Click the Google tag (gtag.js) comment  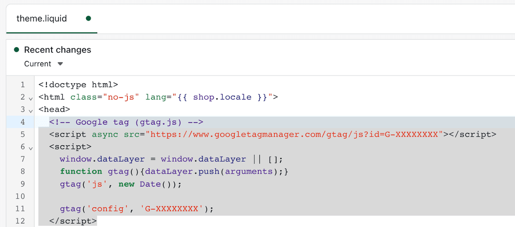[x=126, y=122]
